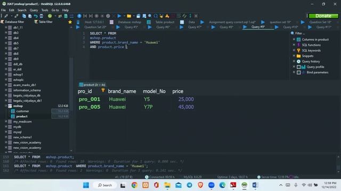Sort by the brand_name column header
The width and height of the screenshot is (341, 191).
tap(122, 91)
